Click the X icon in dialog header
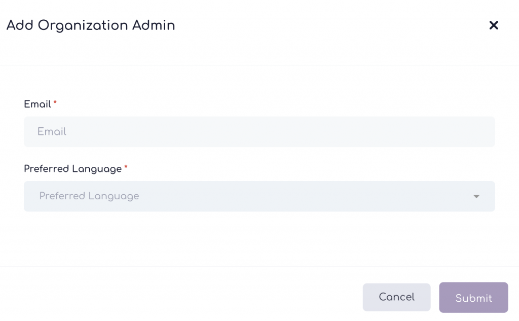The height and width of the screenshot is (321, 519). (x=493, y=25)
